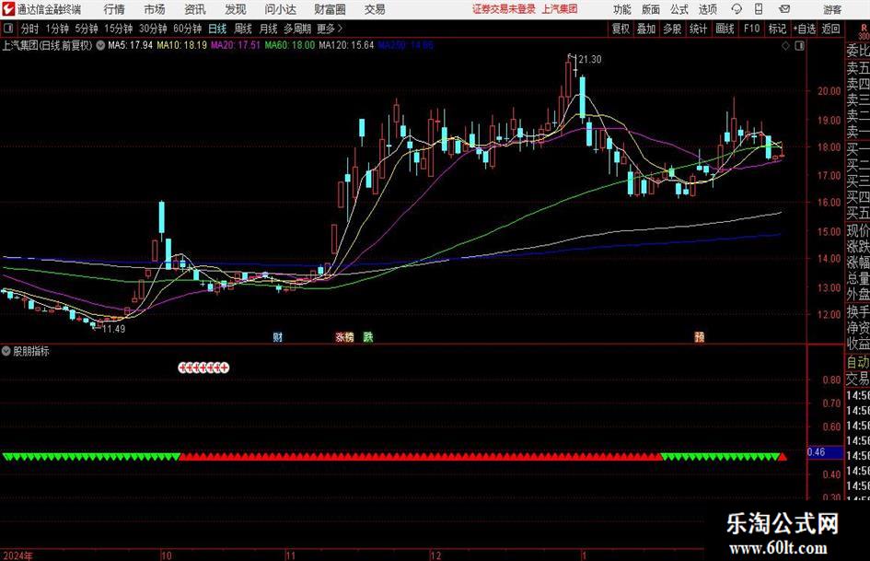Expand the 上汽集团 indicator dropdown arrow
This screenshot has height=561, width=870.
[100, 45]
